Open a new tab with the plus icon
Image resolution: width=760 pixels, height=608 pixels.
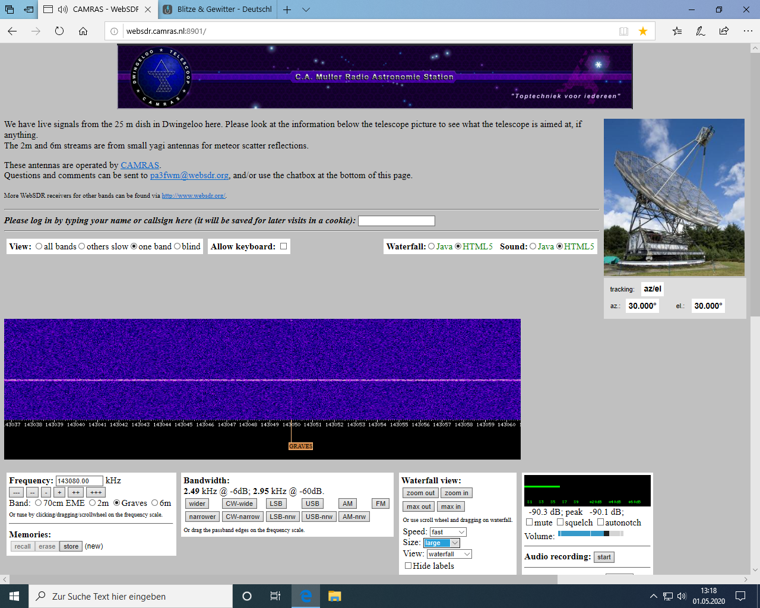tap(287, 9)
